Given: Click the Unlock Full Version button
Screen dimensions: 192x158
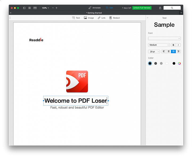Looking at the screenshot, I should 142,8.
